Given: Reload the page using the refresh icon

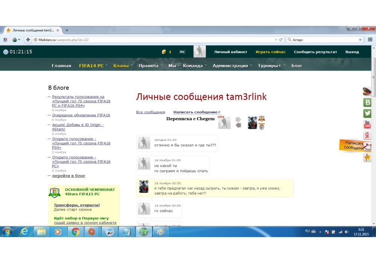Looking at the screenshot, I should (281, 39).
